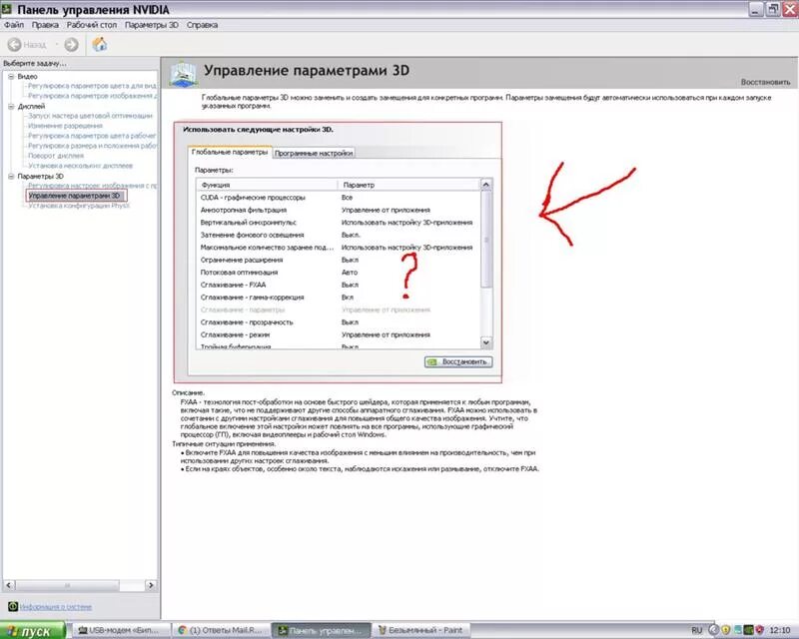
Task: Select the Затенение фонового освещения row
Action: 339,235
